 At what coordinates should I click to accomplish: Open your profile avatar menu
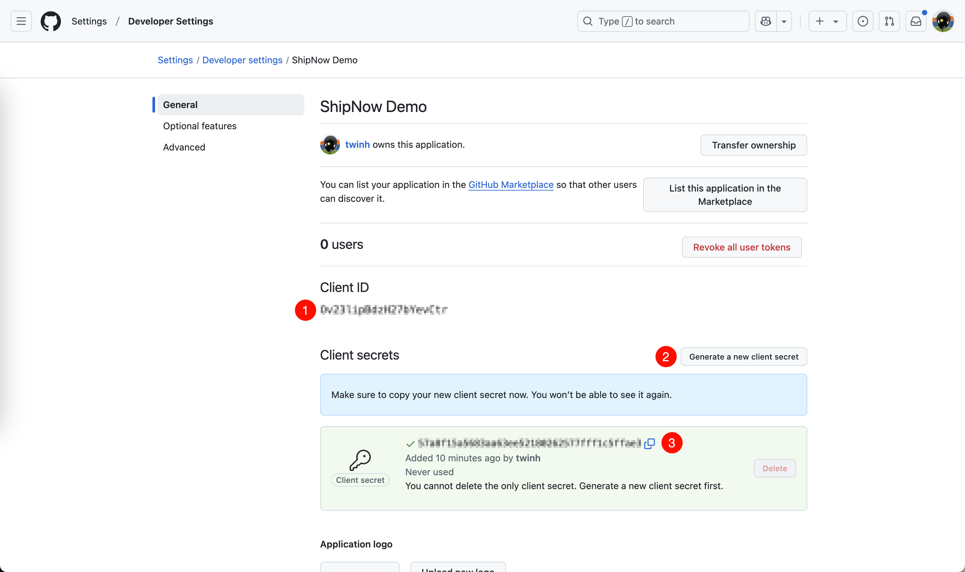click(943, 21)
